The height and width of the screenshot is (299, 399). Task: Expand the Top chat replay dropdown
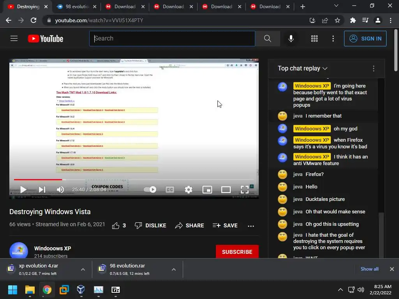pos(302,69)
